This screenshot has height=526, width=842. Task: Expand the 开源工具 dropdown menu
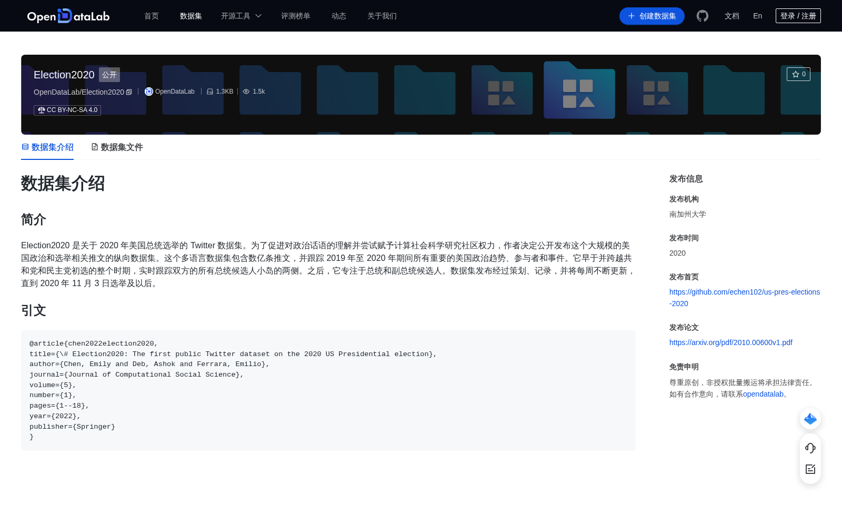(241, 16)
